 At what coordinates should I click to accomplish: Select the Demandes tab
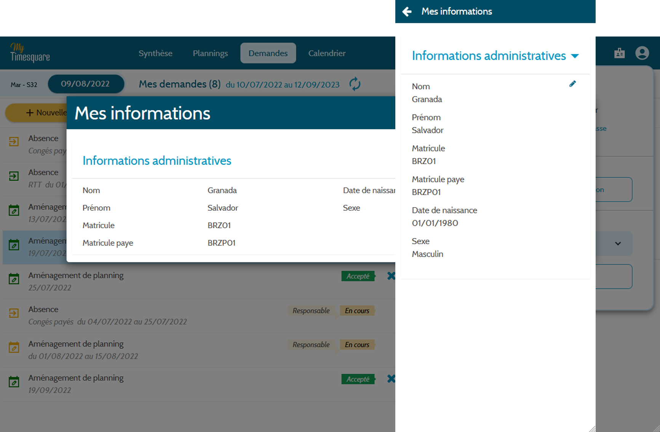(268, 53)
